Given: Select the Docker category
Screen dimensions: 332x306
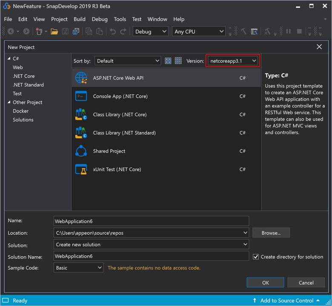Looking at the screenshot, I should 21,111.
